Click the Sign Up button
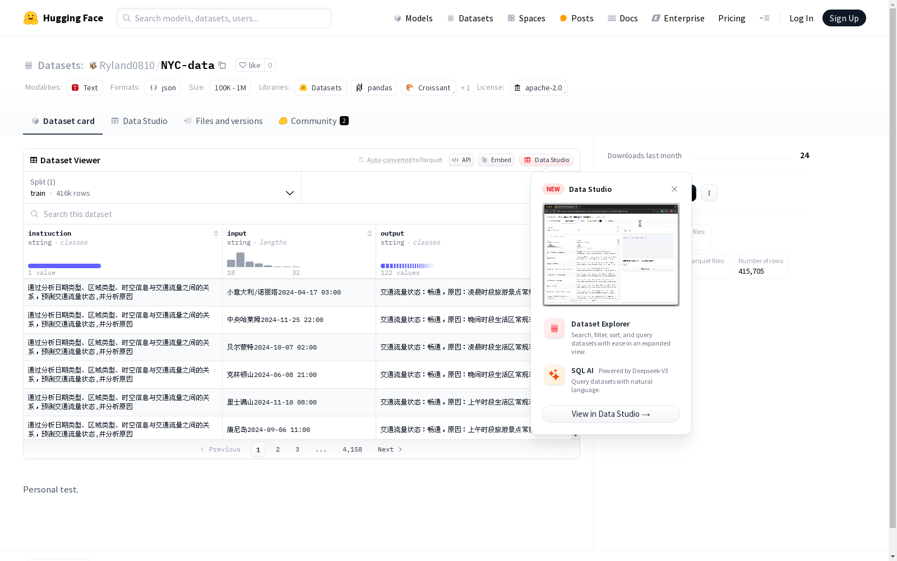897x561 pixels. pos(844,18)
